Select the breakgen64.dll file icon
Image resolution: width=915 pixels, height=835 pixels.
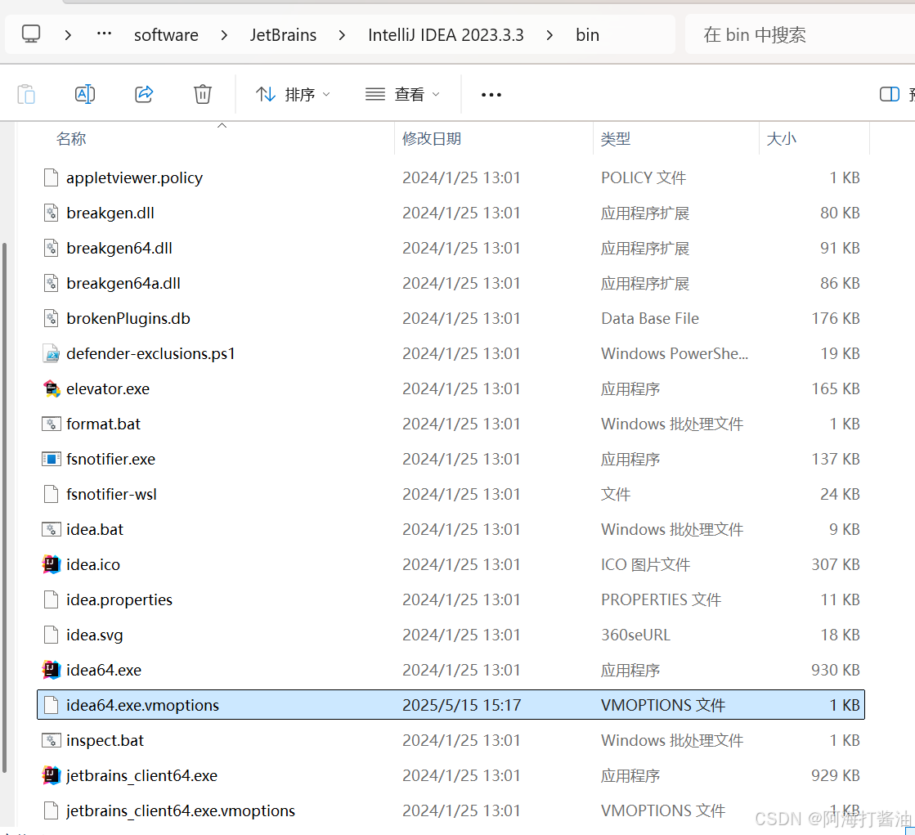(52, 248)
